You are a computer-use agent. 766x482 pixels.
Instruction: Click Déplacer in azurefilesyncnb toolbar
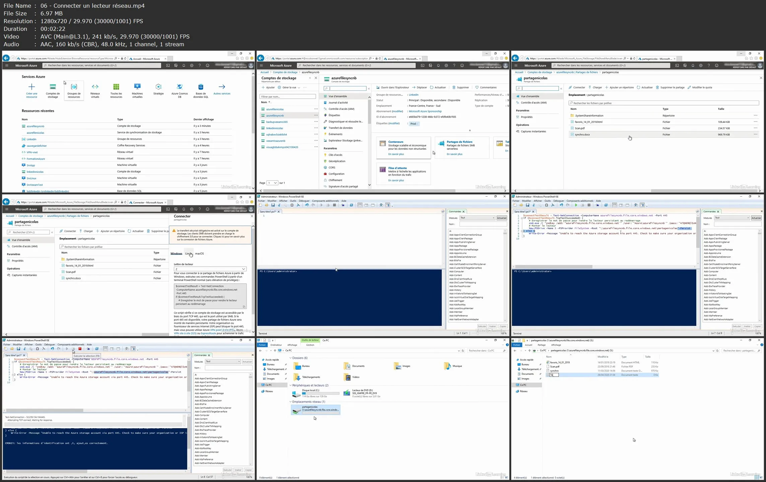tap(419, 87)
